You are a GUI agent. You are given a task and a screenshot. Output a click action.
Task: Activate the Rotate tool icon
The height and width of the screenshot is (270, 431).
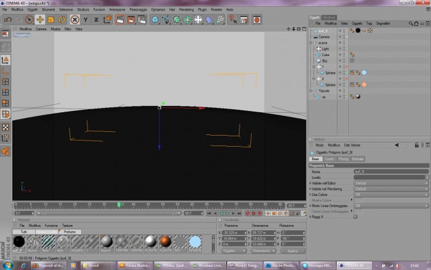(x=62, y=20)
